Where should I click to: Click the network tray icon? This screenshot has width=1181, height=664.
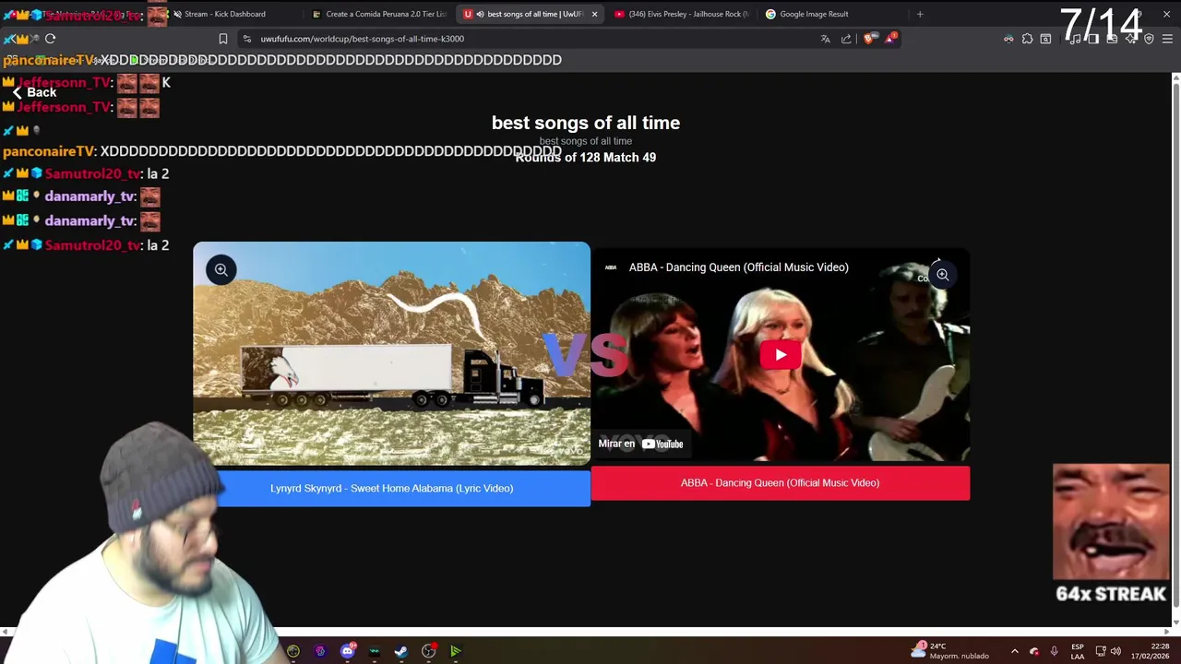pyautogui.click(x=1100, y=651)
